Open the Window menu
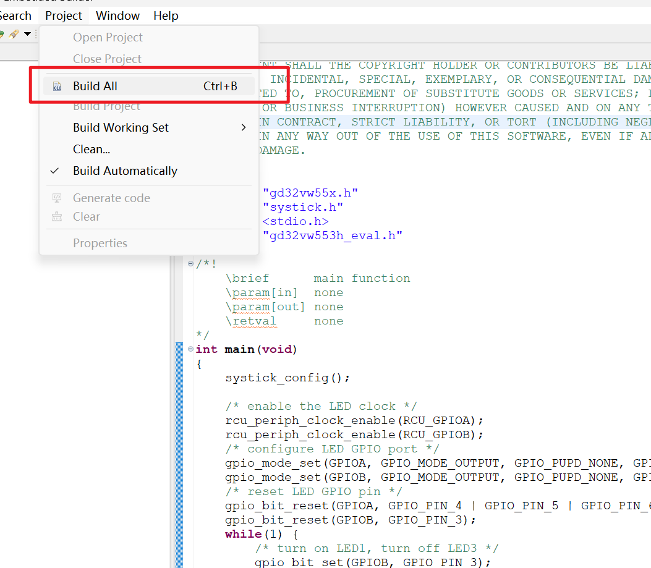This screenshot has width=651, height=568. (117, 15)
